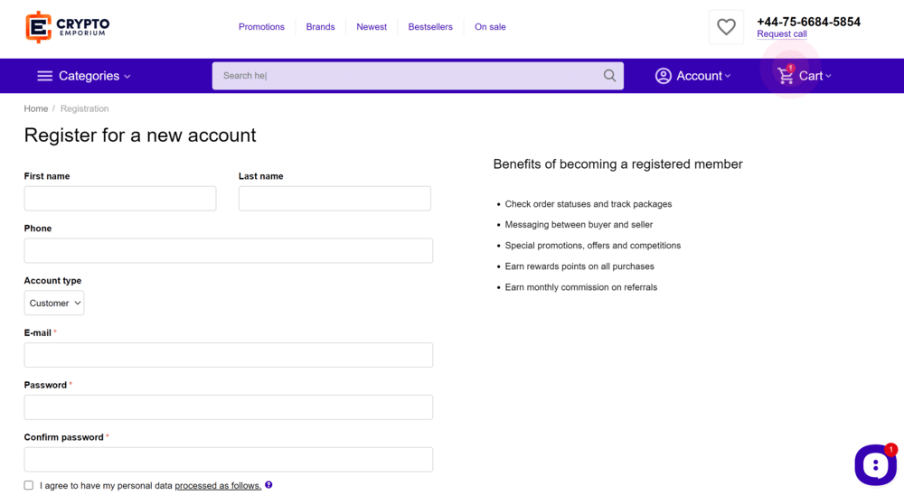Image resolution: width=904 pixels, height=495 pixels.
Task: Open the Brands menu item
Action: click(320, 26)
